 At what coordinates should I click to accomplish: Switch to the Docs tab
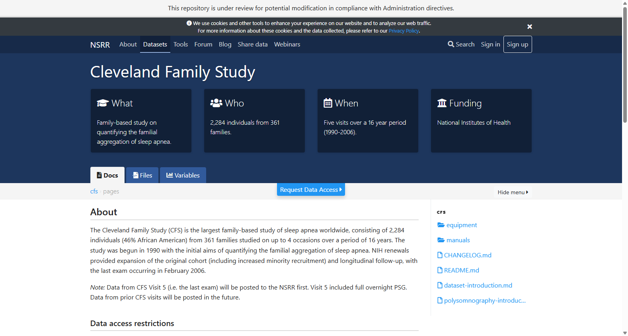coord(107,175)
